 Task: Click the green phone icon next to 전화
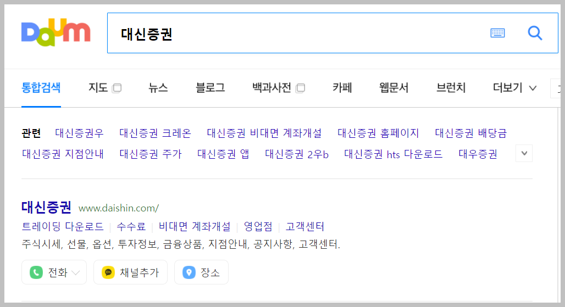[x=36, y=272]
